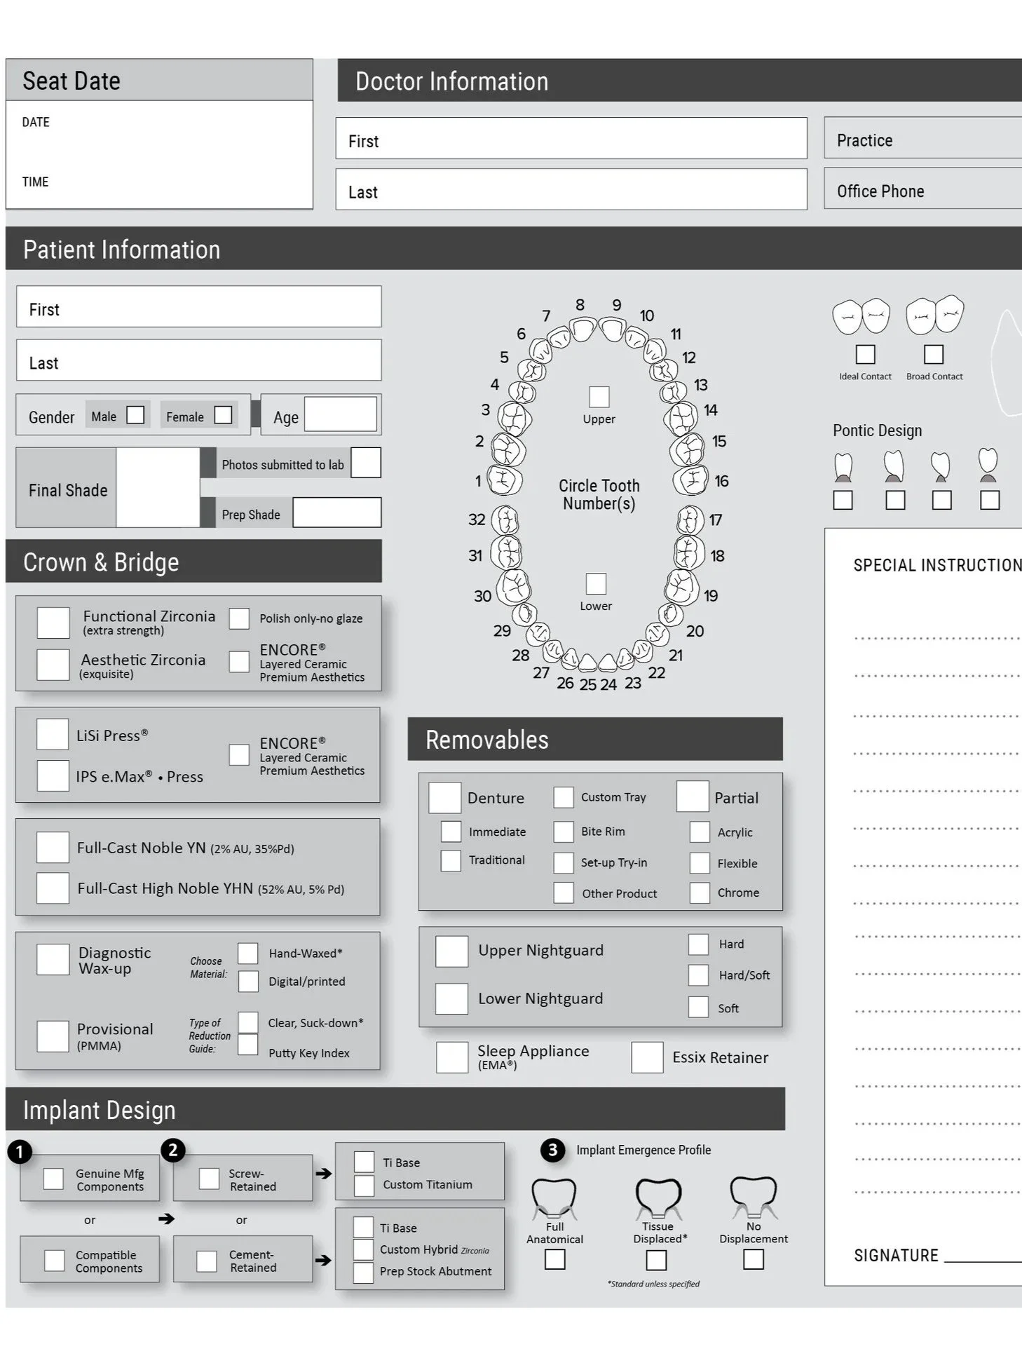
Task: Check the LiSi Press box
Action: (x=53, y=734)
